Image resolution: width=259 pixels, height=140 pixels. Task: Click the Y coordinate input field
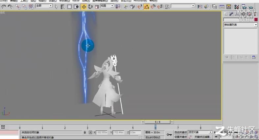(x=119, y=132)
